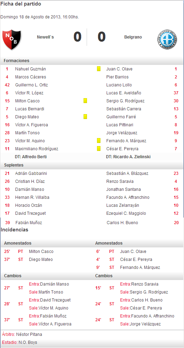
Task: Click Entra:Damián Manso substitution entry
Action: (49, 284)
